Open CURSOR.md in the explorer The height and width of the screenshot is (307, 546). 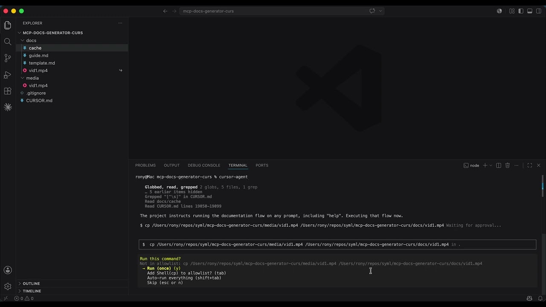tap(39, 101)
